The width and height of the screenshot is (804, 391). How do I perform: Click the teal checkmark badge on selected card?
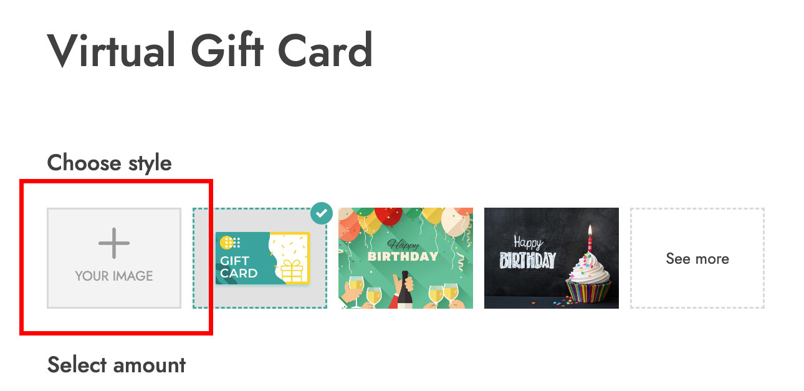tap(322, 213)
